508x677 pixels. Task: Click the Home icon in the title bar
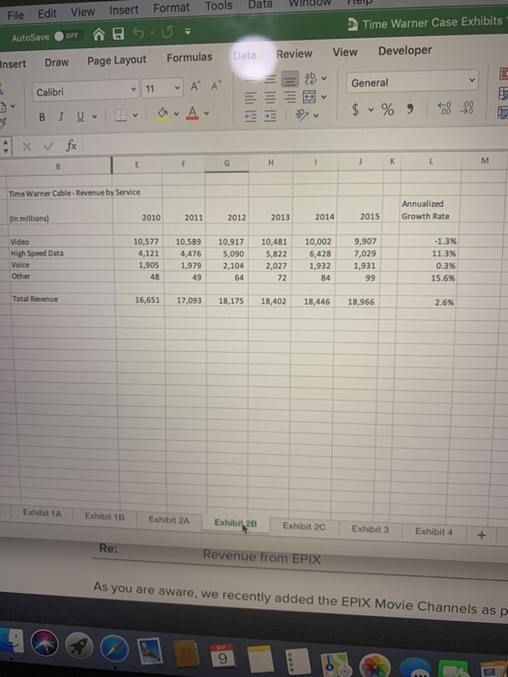click(99, 34)
